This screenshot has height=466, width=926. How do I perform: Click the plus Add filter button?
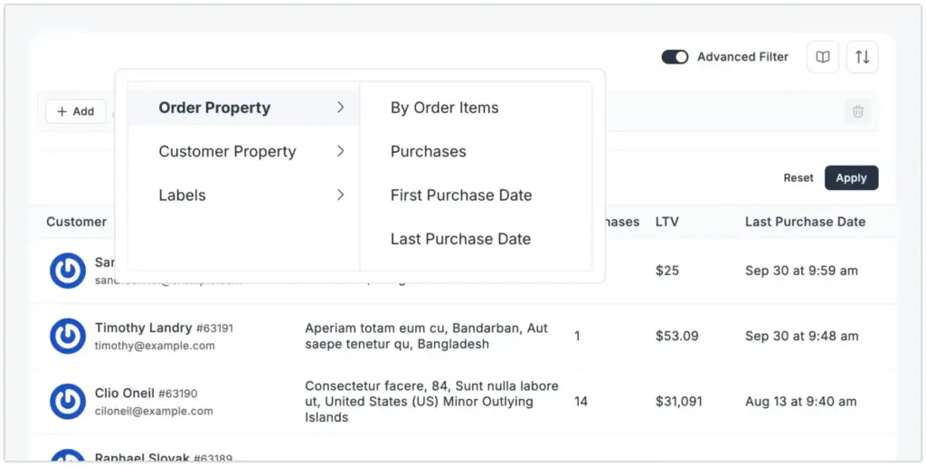[75, 111]
